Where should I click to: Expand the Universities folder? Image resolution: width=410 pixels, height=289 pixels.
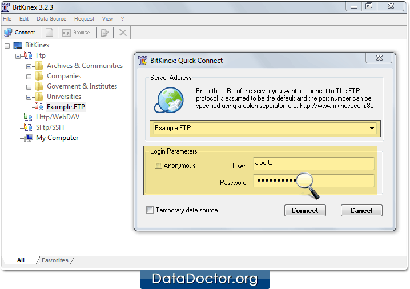[29, 97]
